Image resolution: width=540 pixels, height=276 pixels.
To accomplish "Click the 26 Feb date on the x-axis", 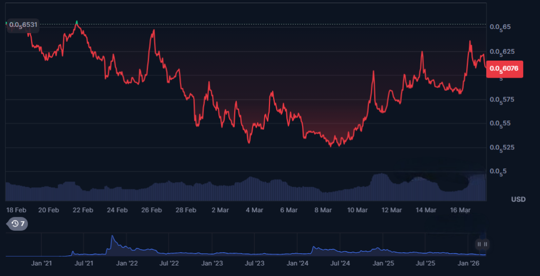I will tap(151, 210).
